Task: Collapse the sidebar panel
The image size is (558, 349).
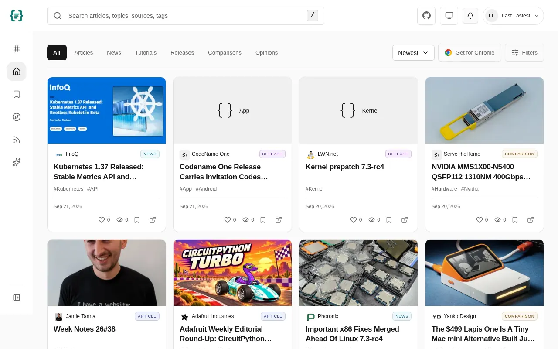Action: pos(17,298)
